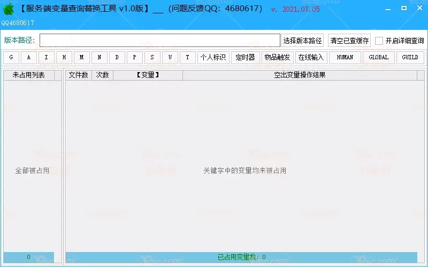Query the I variable button
This screenshot has height=267, width=428.
(x=47, y=58)
